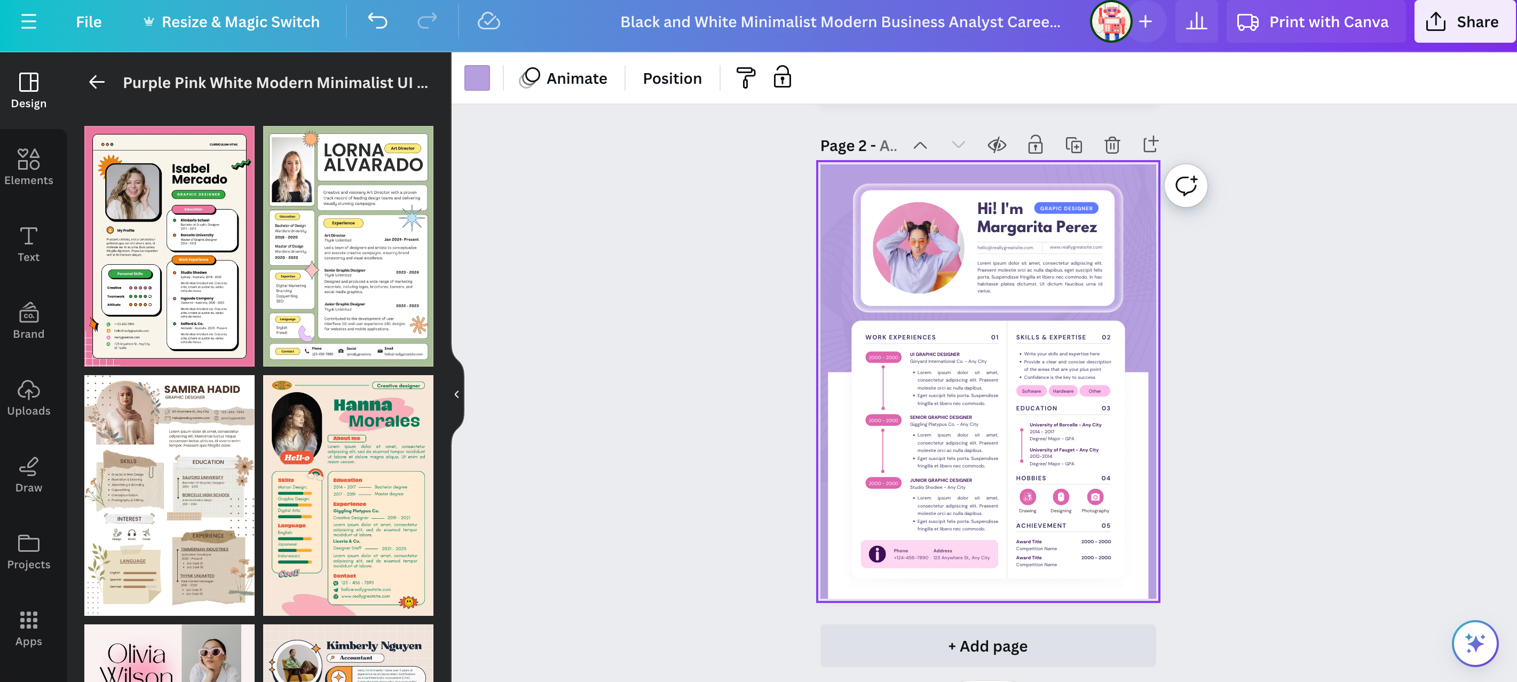Select the Hardware skill pill
The height and width of the screenshot is (682, 1517).
(1063, 391)
